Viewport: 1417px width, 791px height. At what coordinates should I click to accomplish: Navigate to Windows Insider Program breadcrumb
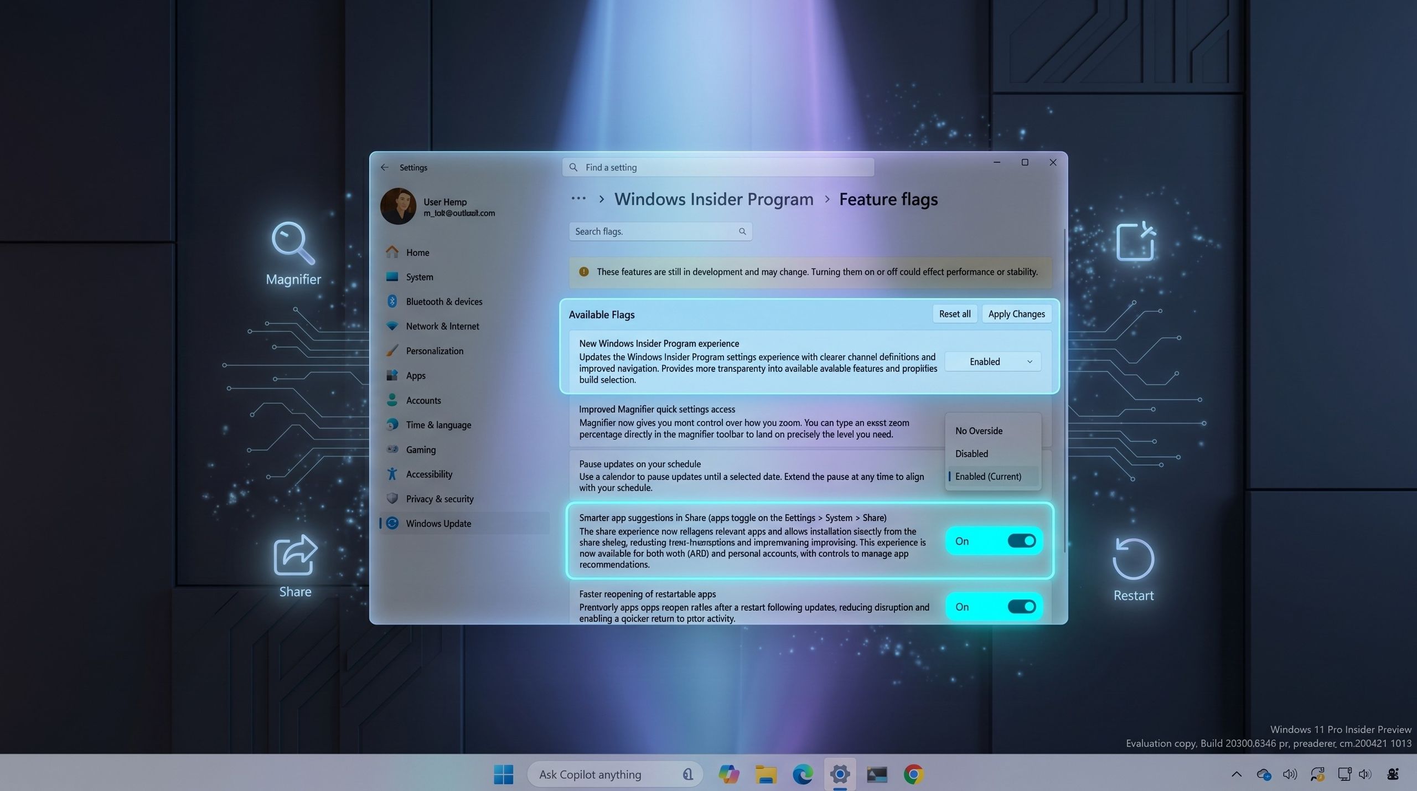point(713,199)
